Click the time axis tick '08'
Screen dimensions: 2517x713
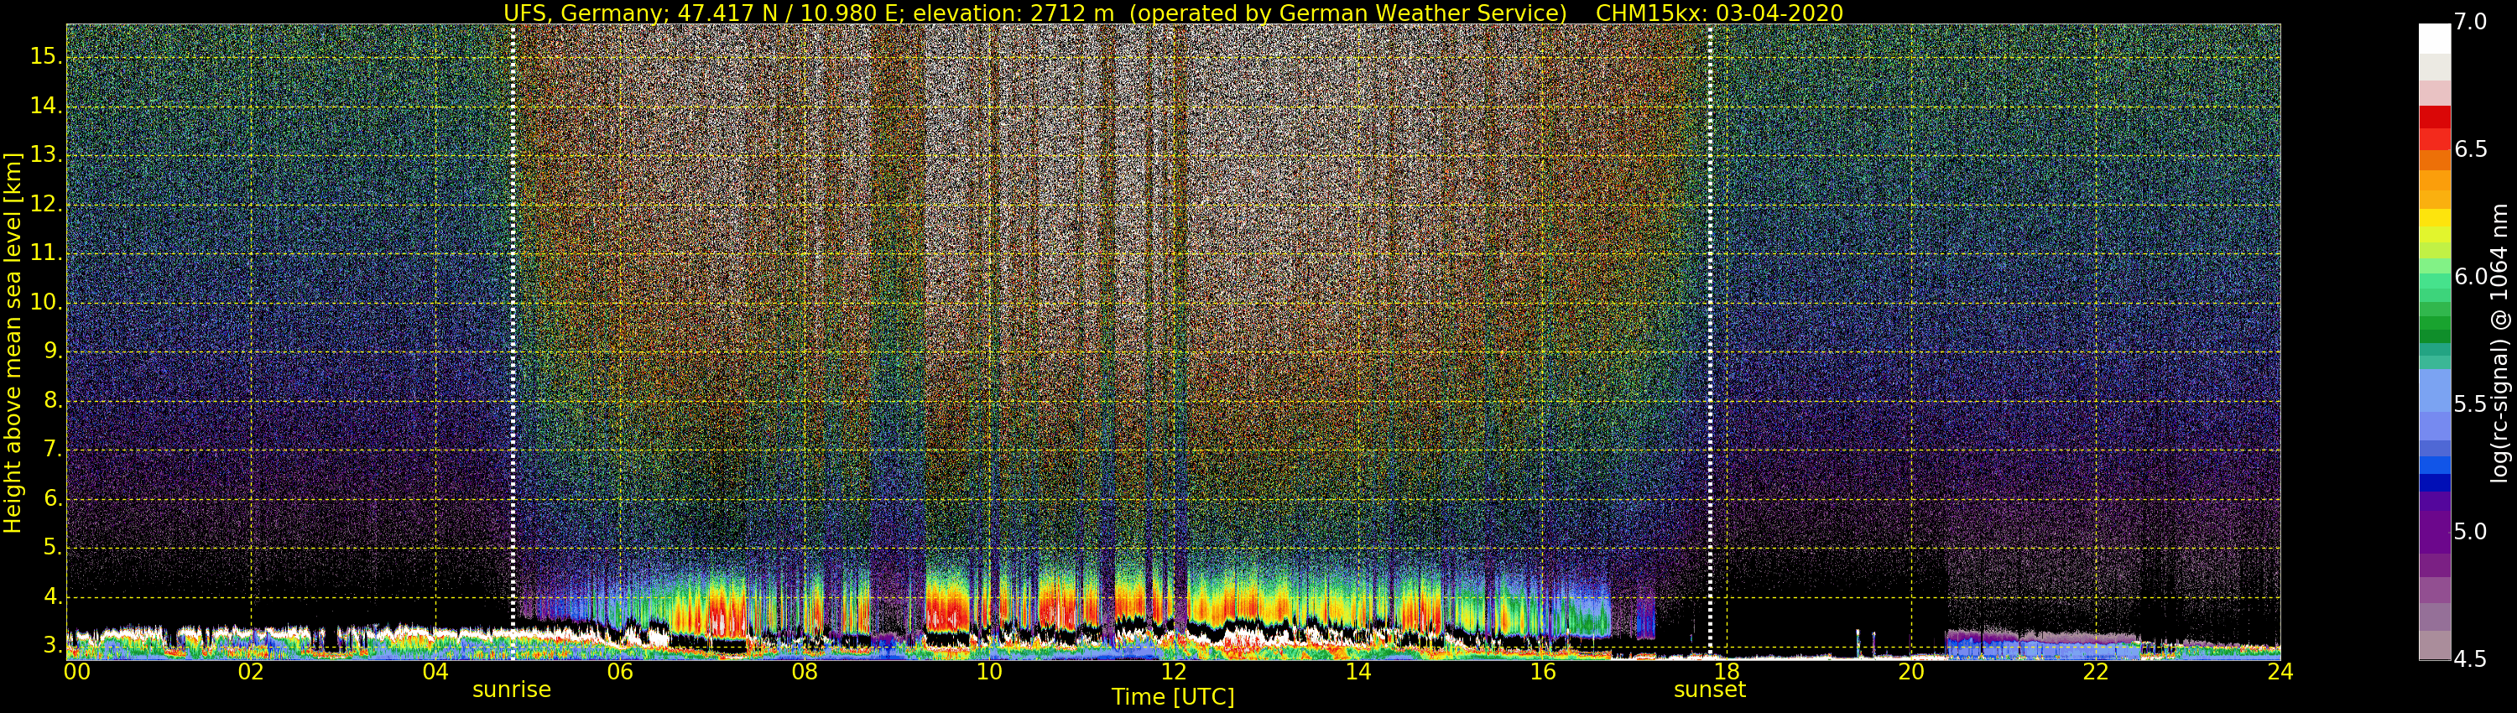tap(804, 672)
